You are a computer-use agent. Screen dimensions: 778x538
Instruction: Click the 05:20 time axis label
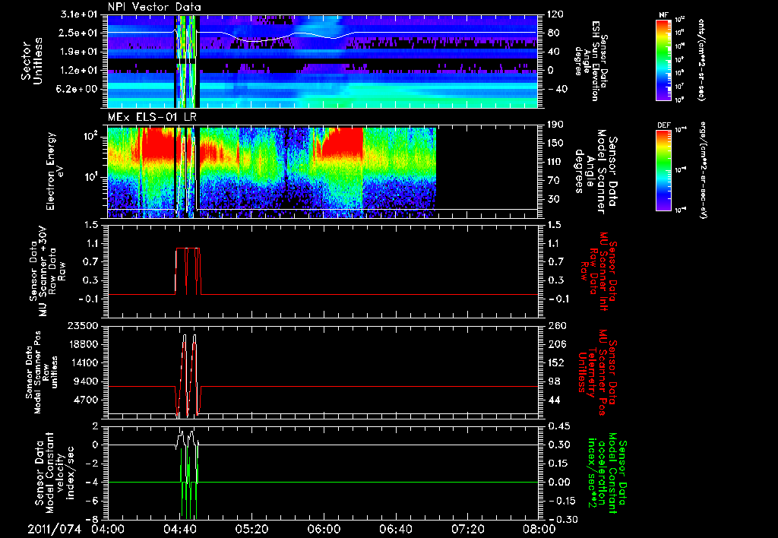[251, 529]
